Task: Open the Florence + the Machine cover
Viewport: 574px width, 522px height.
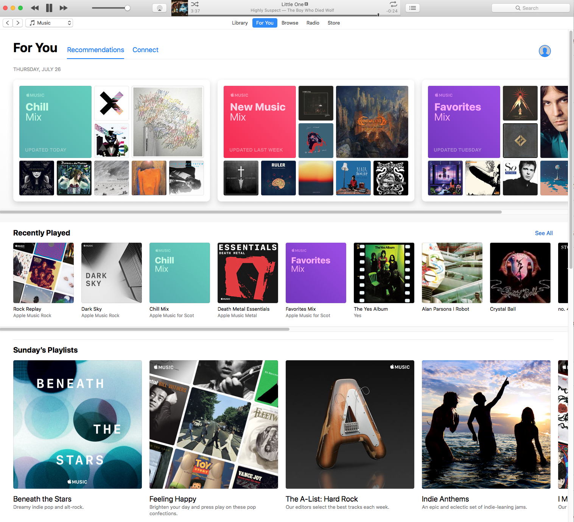Action: (x=74, y=178)
